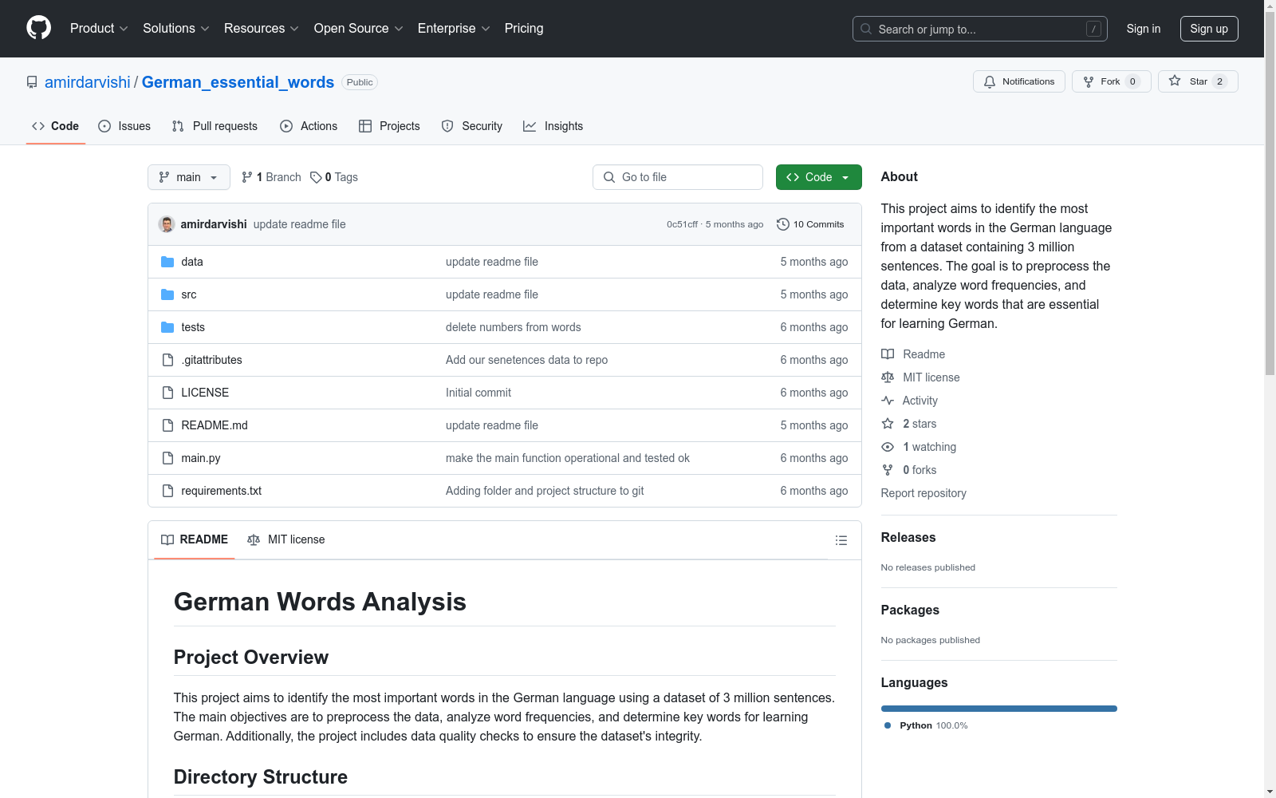1276x798 pixels.
Task: Click the Sign in link
Action: [x=1144, y=29]
